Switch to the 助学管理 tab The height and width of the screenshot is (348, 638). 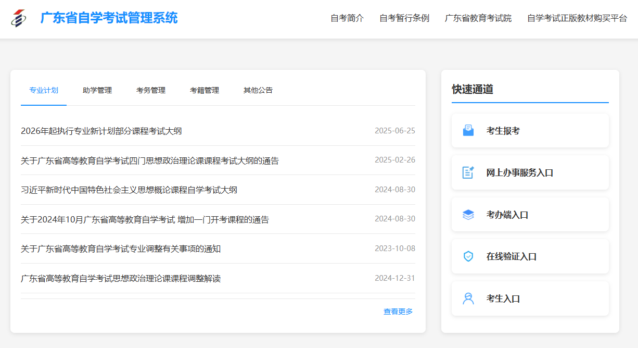[x=97, y=90]
